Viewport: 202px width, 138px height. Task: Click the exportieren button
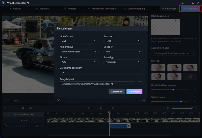tap(190, 9)
